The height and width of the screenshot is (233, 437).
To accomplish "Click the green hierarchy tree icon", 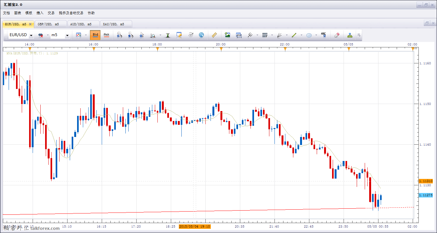I will (350, 35).
